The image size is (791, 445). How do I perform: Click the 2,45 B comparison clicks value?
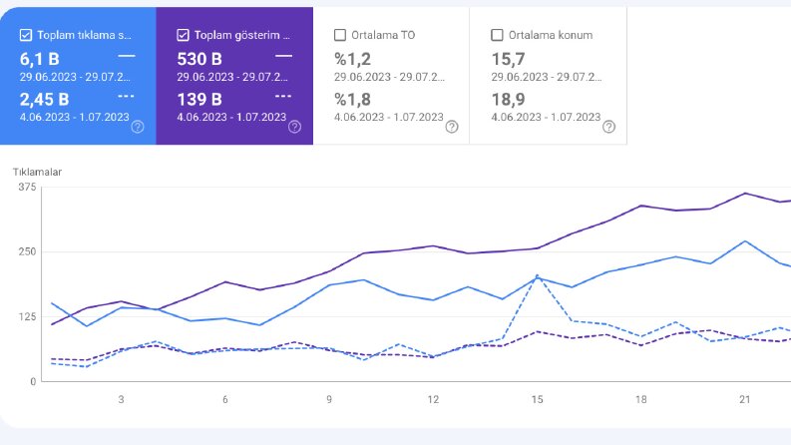click(x=45, y=100)
